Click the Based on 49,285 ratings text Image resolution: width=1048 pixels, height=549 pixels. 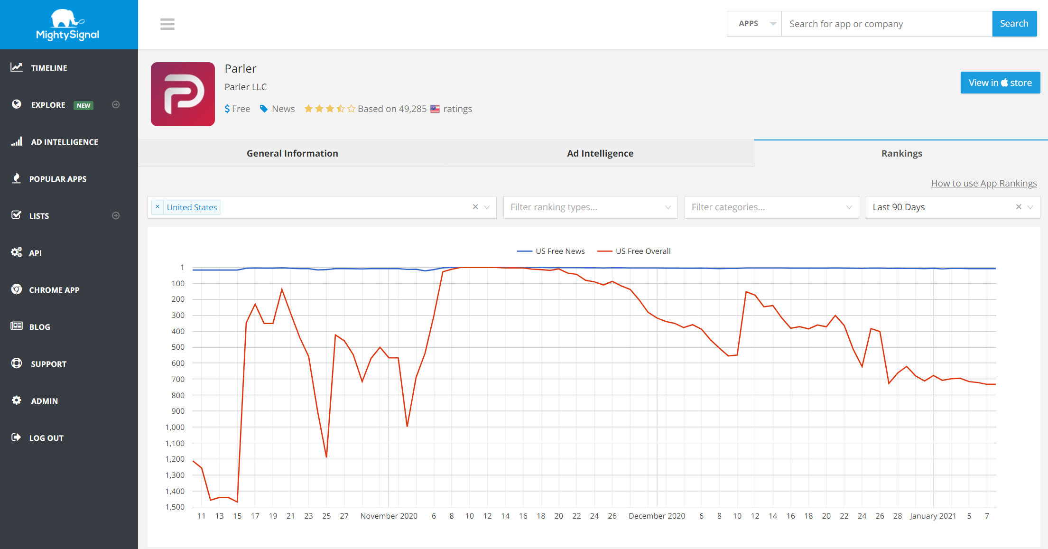(415, 109)
